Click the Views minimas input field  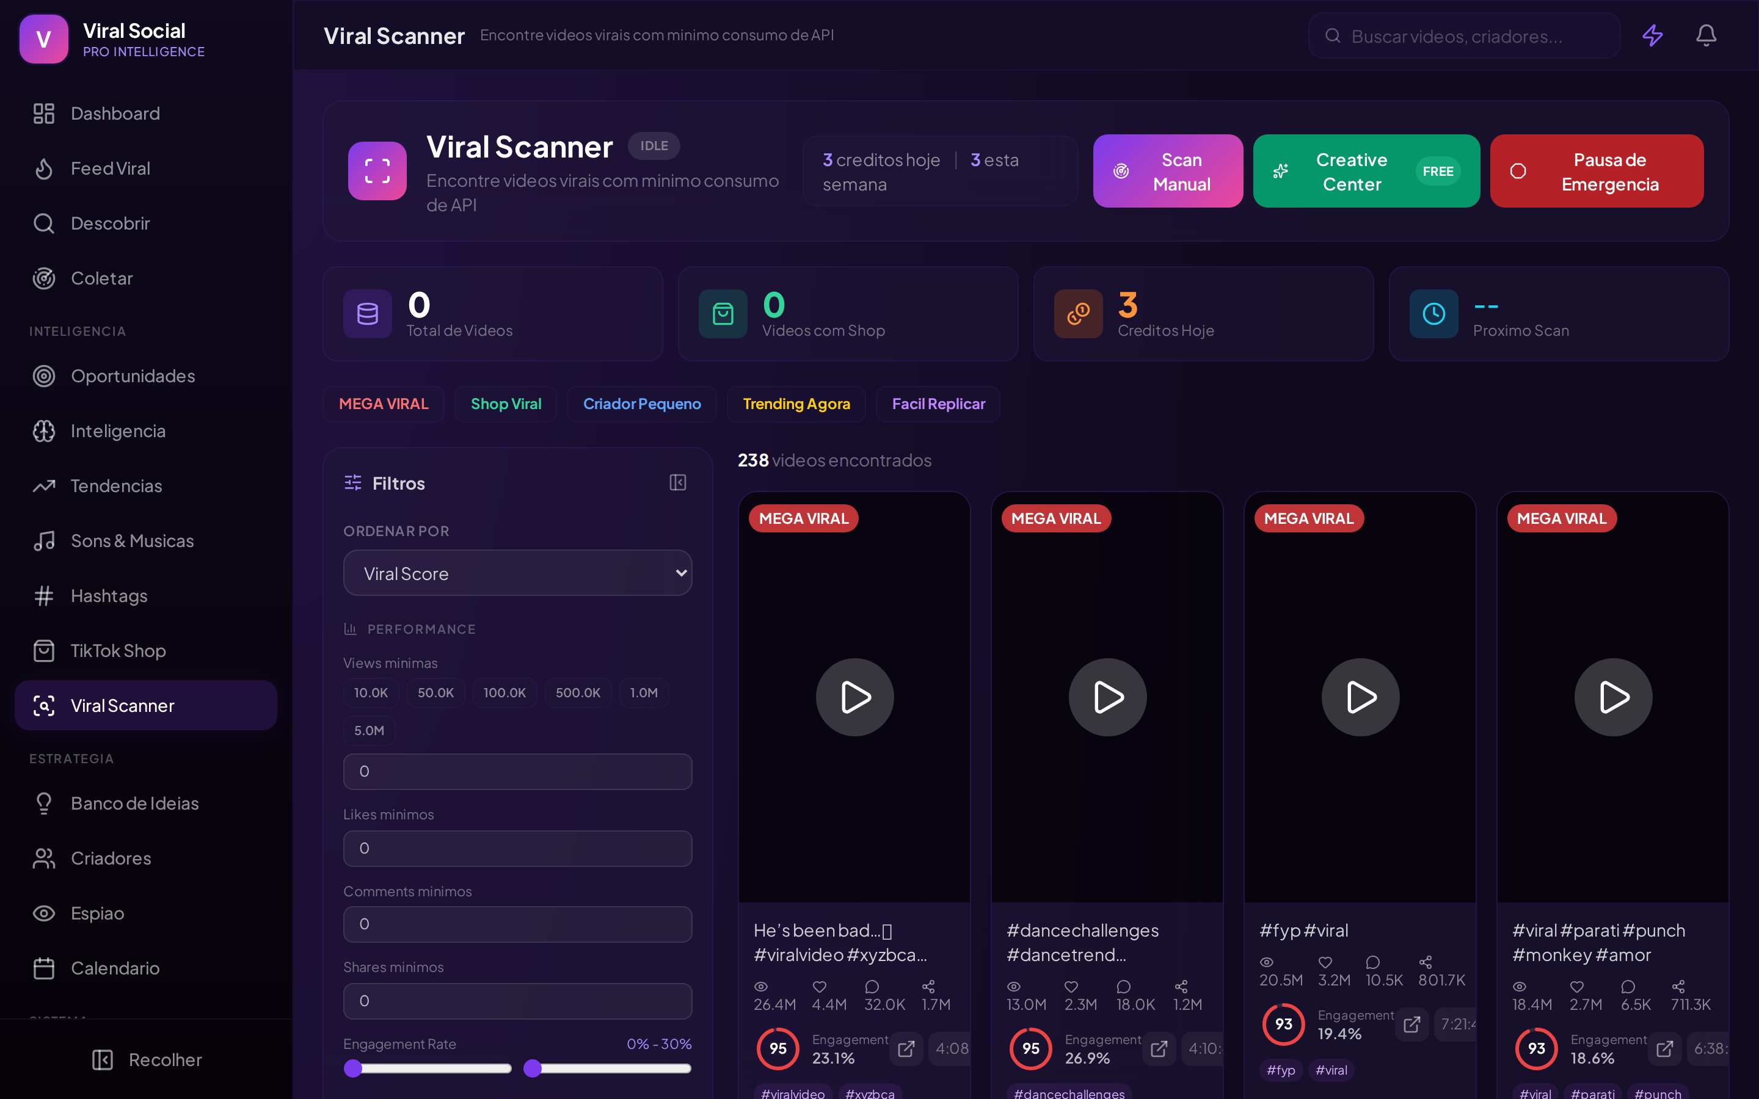pos(517,771)
